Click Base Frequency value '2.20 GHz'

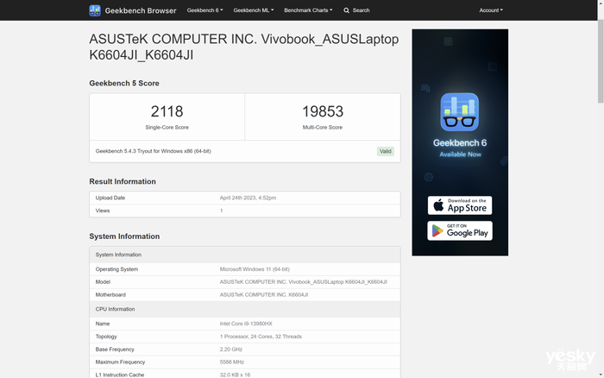coord(230,350)
